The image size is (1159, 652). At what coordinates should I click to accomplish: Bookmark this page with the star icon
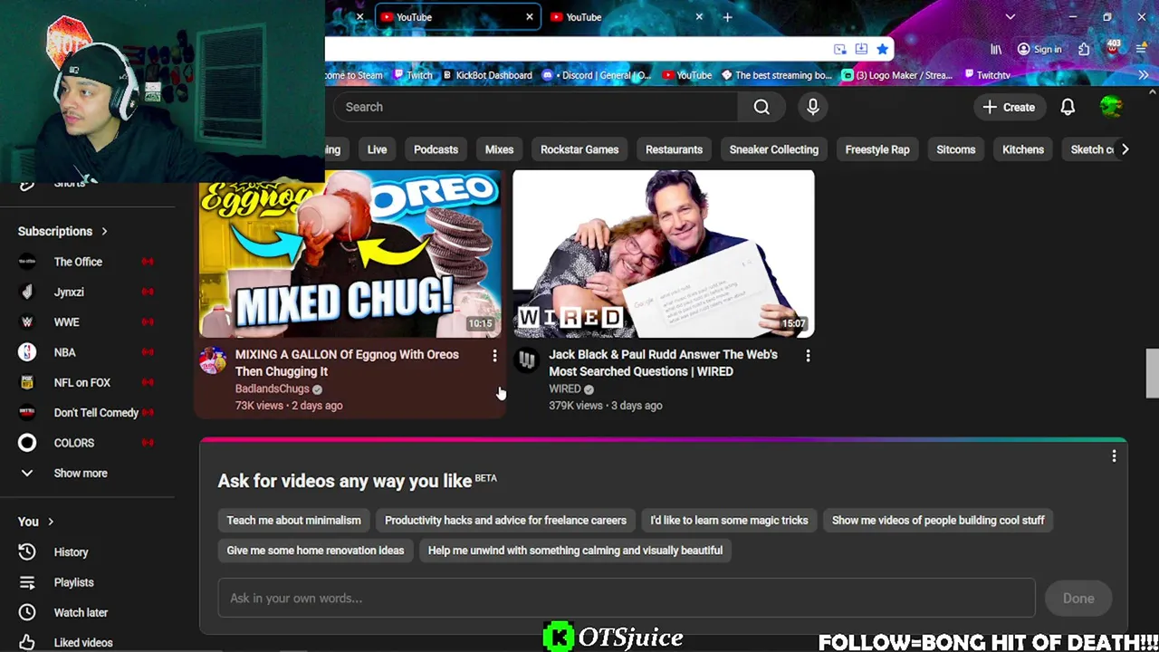(882, 49)
